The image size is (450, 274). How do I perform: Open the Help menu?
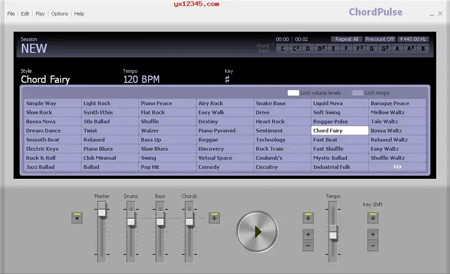79,14
